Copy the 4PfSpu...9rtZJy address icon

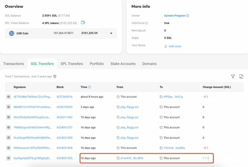click(161, 97)
